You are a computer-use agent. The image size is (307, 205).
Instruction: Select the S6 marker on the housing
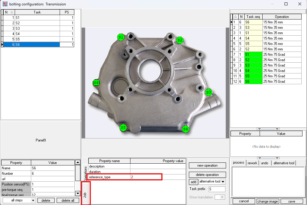point(96,83)
